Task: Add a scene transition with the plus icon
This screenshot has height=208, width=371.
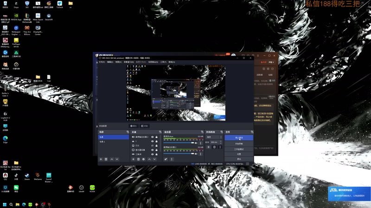Action: [x=208, y=147]
